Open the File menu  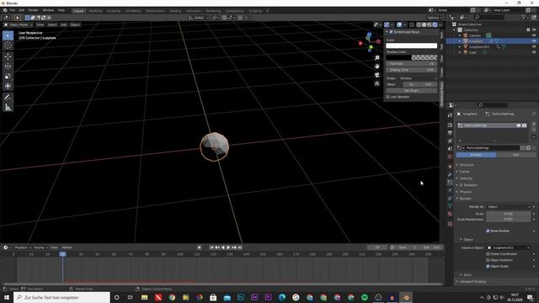coord(13,10)
